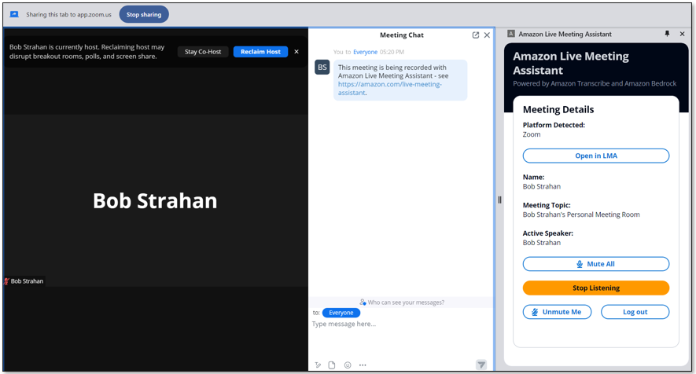Click Stop Listening button
The height and width of the screenshot is (374, 696).
[596, 288]
